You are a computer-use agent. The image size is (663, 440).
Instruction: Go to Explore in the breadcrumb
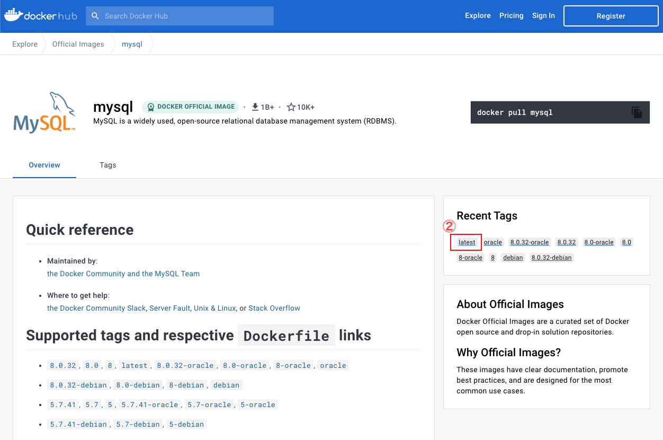point(25,44)
